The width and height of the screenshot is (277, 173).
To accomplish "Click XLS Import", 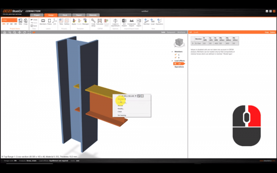I will coord(124,23).
